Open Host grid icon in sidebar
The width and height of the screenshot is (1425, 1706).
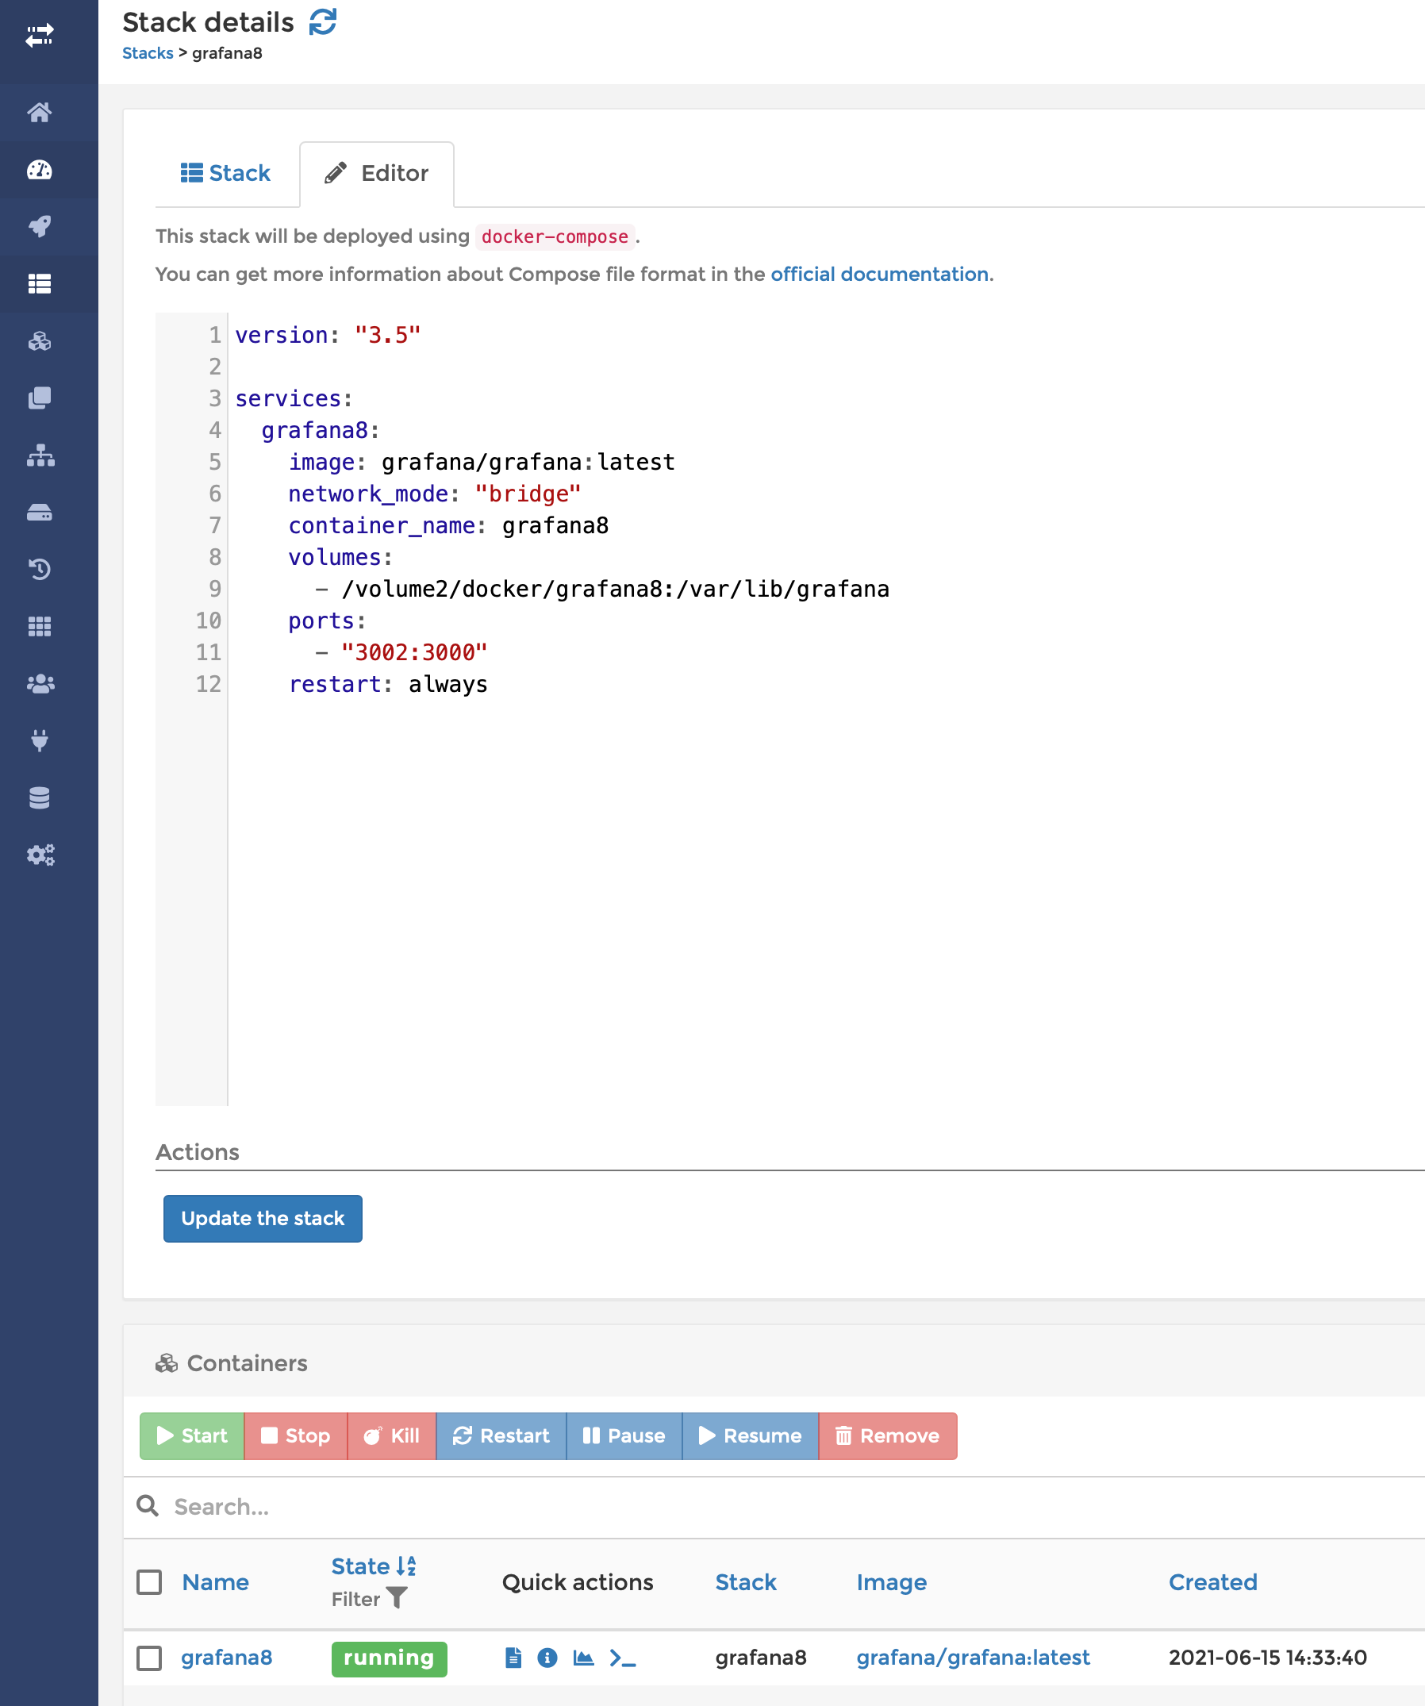[x=39, y=626]
